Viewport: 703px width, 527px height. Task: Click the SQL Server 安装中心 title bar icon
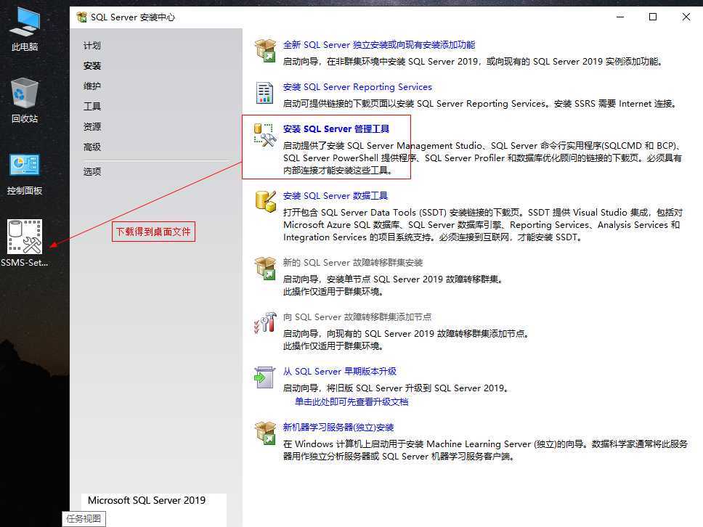(x=81, y=17)
